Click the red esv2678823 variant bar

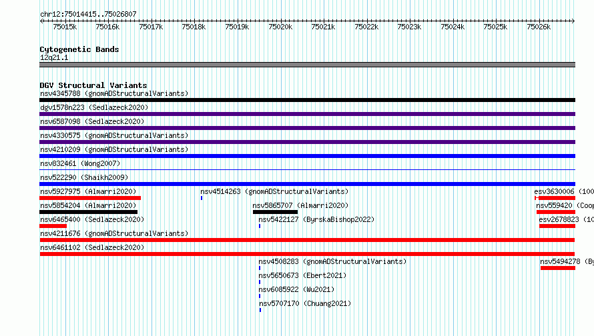[x=557, y=226]
